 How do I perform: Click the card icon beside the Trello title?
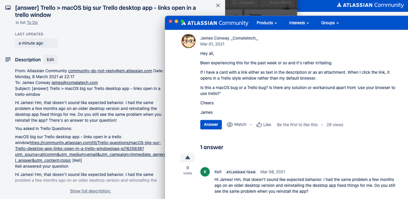[8, 8]
